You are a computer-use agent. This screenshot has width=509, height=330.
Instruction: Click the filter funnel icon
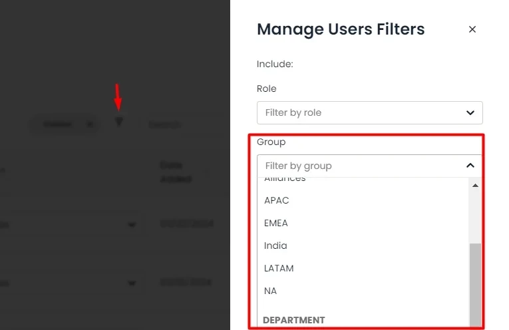pos(118,122)
